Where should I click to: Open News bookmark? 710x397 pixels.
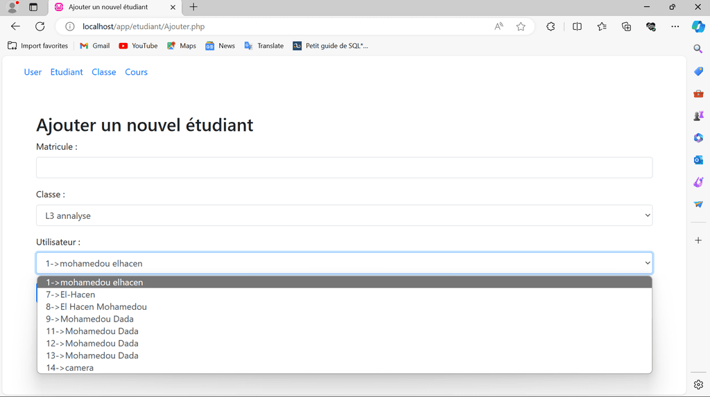pyautogui.click(x=220, y=46)
